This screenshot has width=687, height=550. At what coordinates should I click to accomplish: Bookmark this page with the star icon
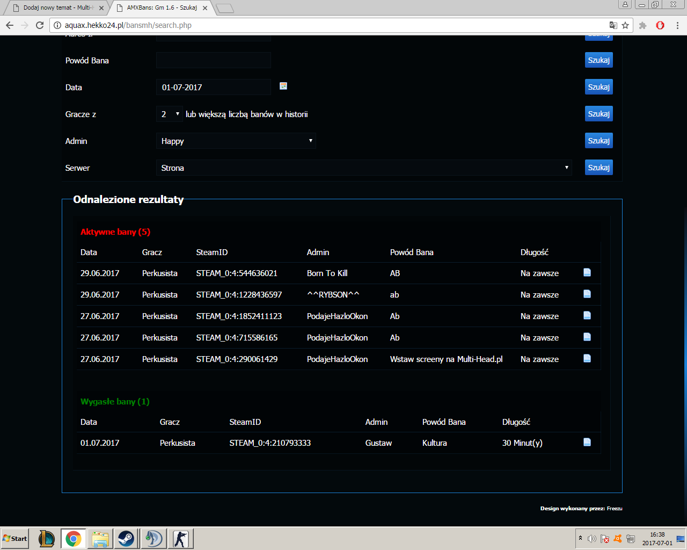625,25
